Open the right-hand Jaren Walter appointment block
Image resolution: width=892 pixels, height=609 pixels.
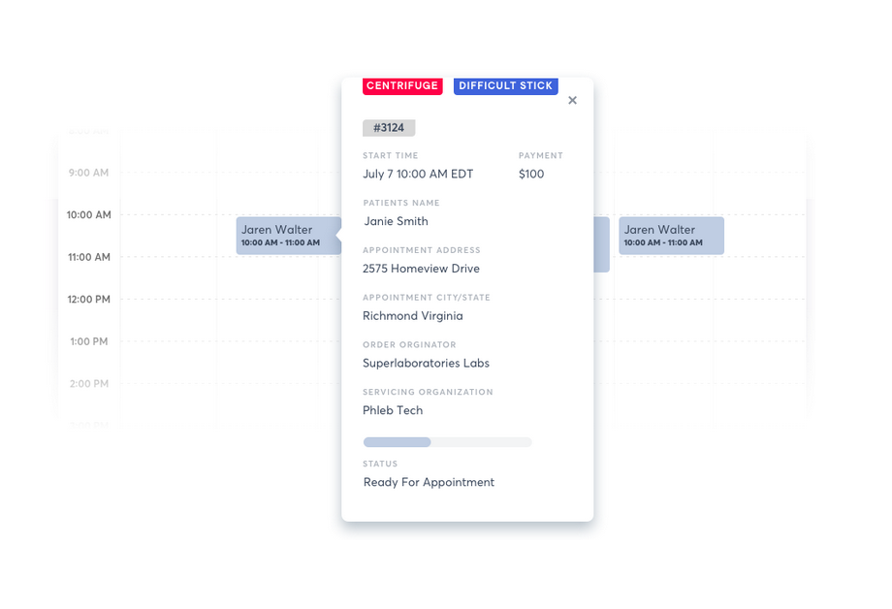(x=671, y=236)
